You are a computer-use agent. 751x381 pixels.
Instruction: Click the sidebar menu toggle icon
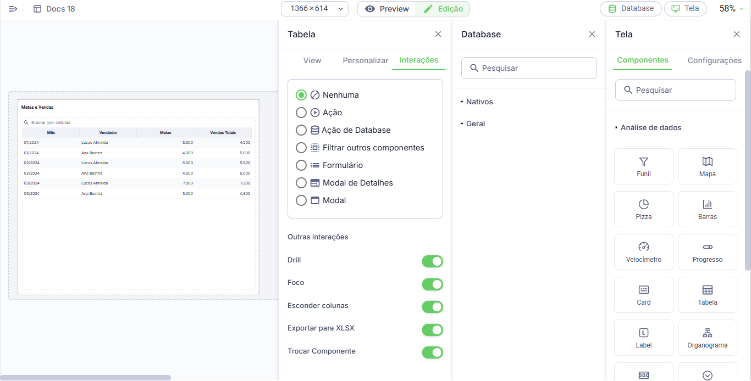13,9
